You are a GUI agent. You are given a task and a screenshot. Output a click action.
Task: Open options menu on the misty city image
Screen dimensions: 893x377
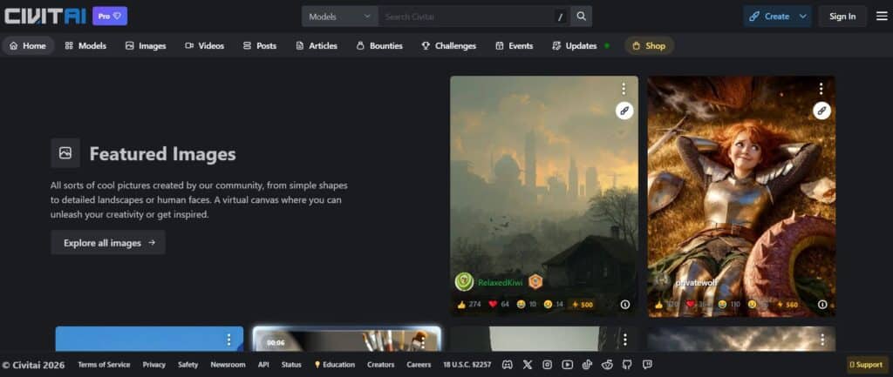tap(624, 89)
